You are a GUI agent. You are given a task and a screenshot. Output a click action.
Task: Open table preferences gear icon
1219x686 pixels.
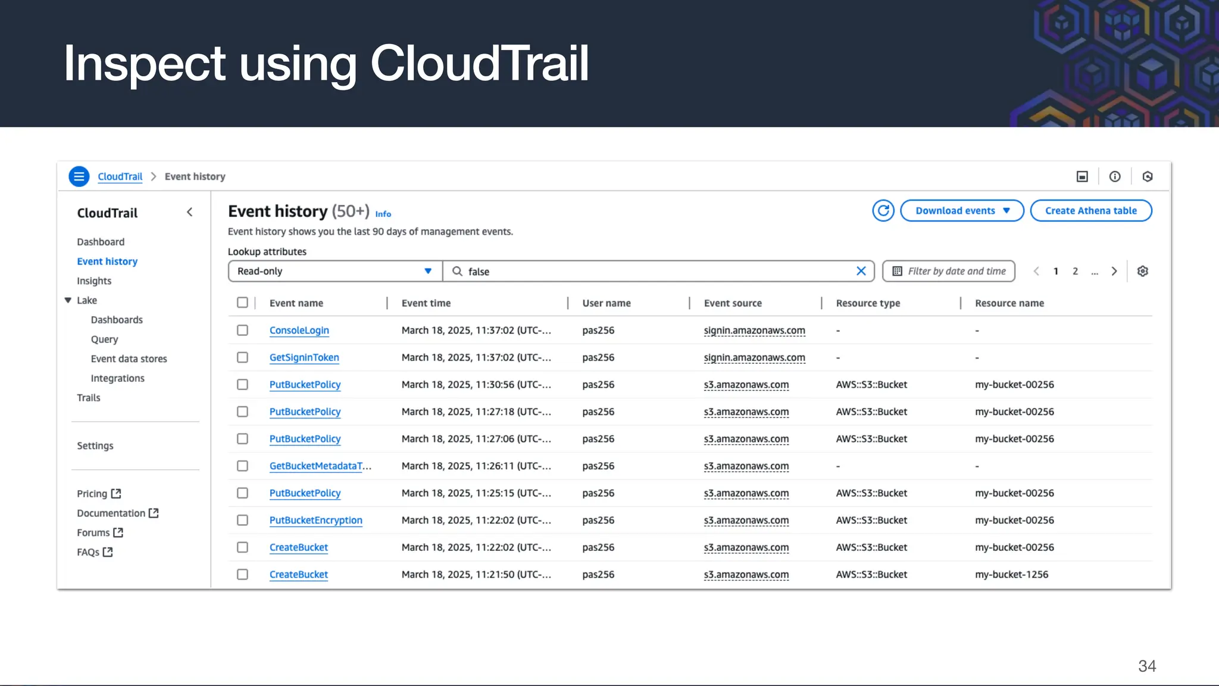tap(1142, 271)
